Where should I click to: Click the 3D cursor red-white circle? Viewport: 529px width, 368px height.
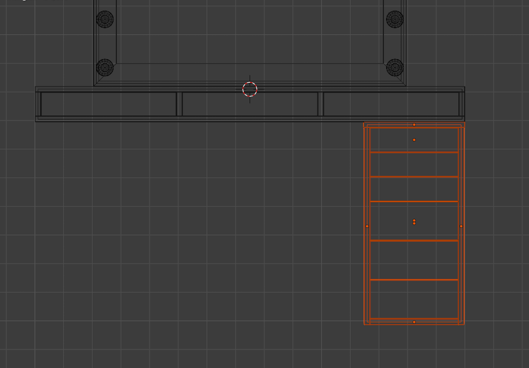click(250, 89)
